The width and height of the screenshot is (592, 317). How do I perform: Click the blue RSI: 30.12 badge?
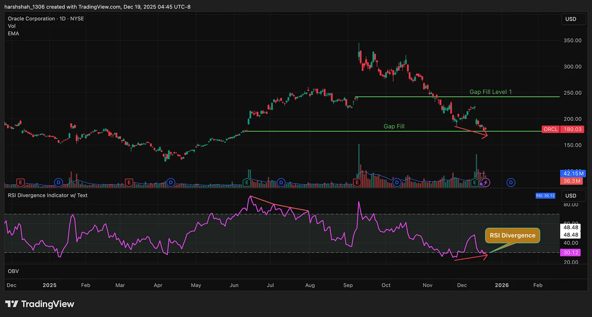click(546, 196)
